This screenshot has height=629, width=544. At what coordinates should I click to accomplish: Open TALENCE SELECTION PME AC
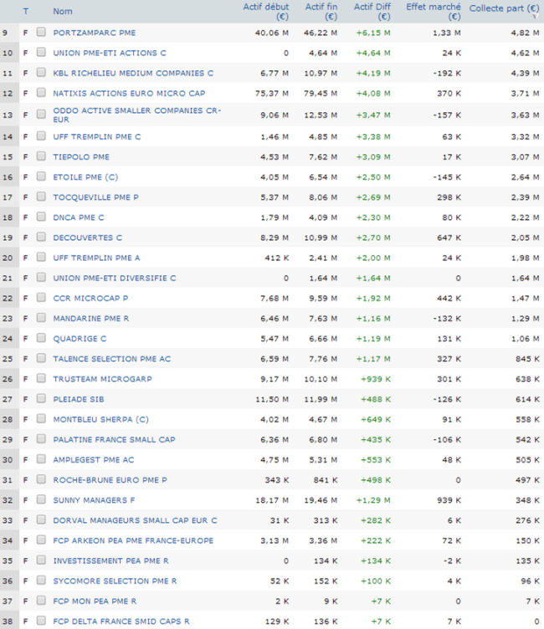point(111,359)
